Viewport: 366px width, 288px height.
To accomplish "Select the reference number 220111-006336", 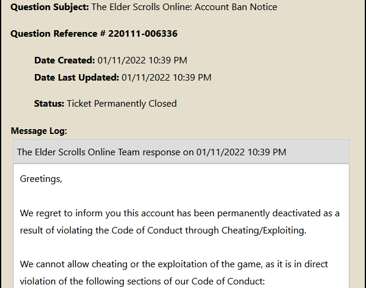I will [142, 33].
